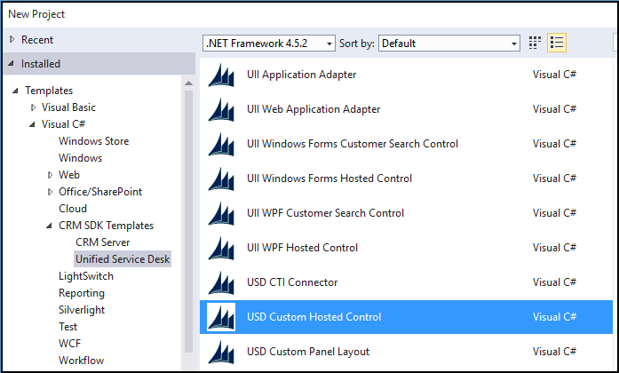Expand the Visual Basic templates node

33,107
